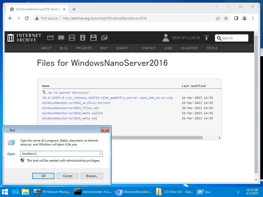Image resolution: width=263 pixels, height=197 pixels.
Task: Click the Internet Archive logo
Action: coord(24,38)
